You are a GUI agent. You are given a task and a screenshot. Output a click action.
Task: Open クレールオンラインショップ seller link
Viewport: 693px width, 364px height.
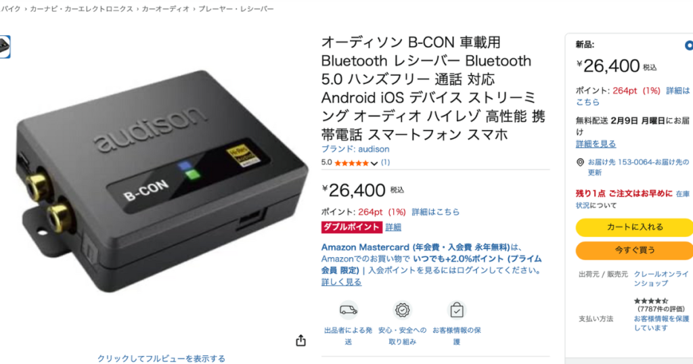coord(661,279)
